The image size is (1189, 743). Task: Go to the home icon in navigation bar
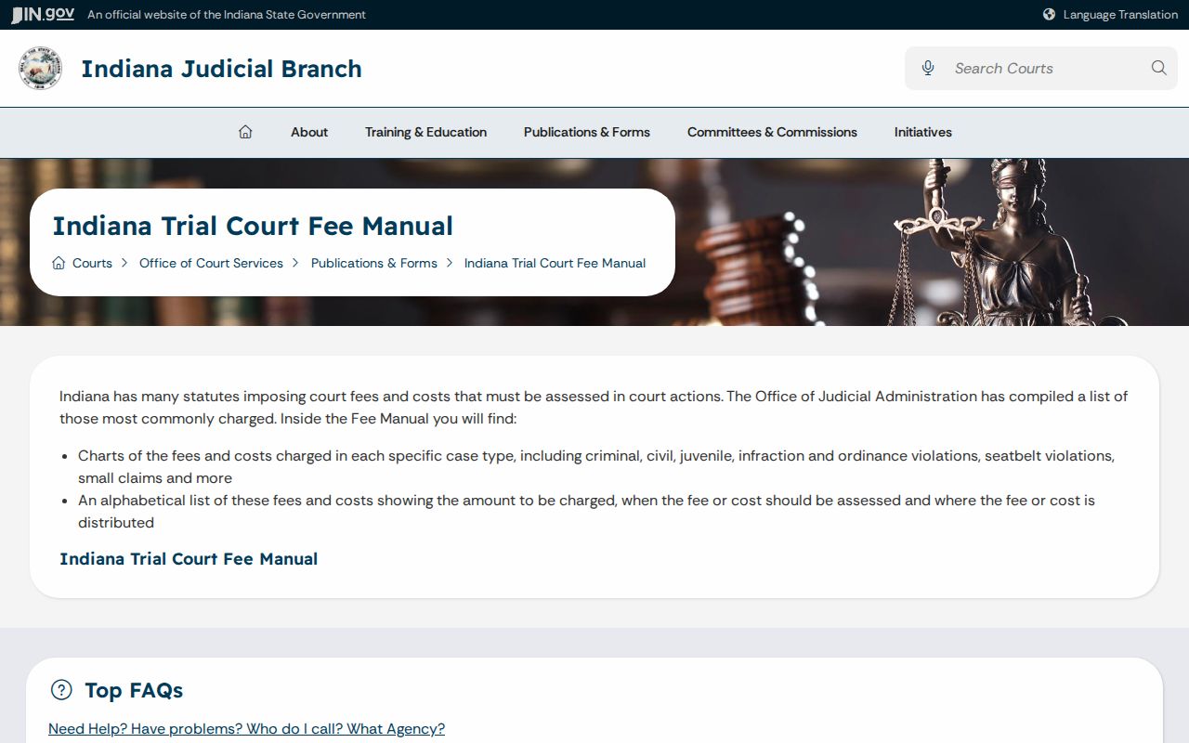point(245,132)
